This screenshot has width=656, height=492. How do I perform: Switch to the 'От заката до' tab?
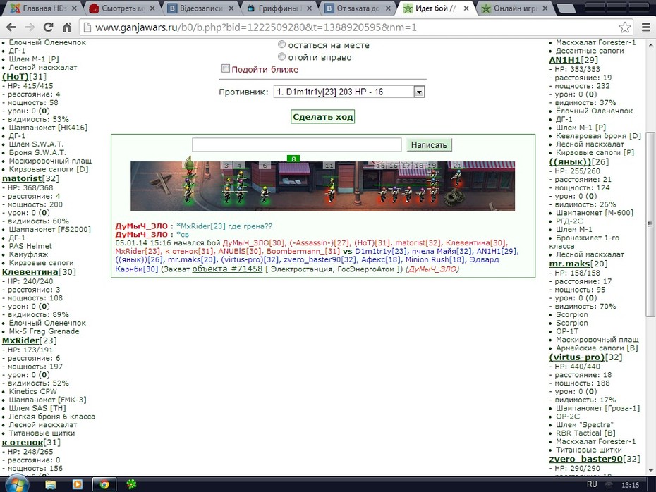(x=358, y=8)
